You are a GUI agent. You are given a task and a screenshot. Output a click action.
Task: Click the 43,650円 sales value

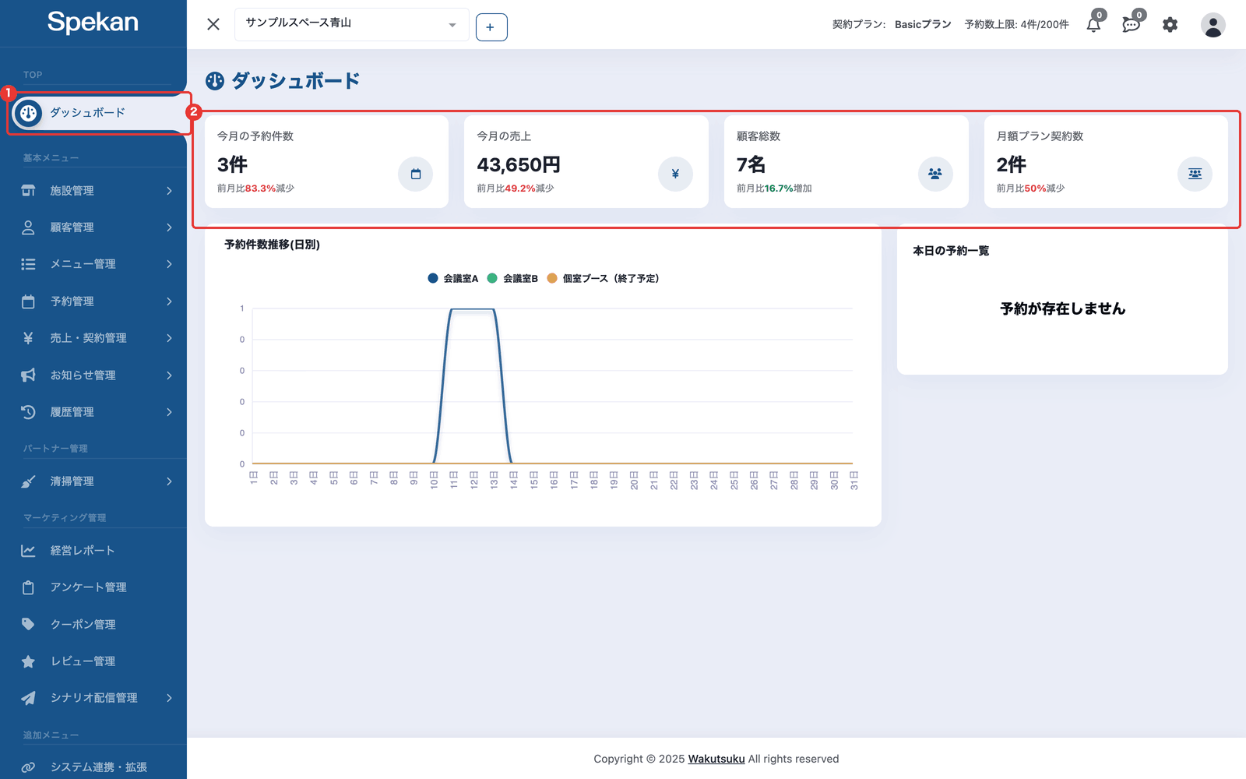pyautogui.click(x=519, y=165)
